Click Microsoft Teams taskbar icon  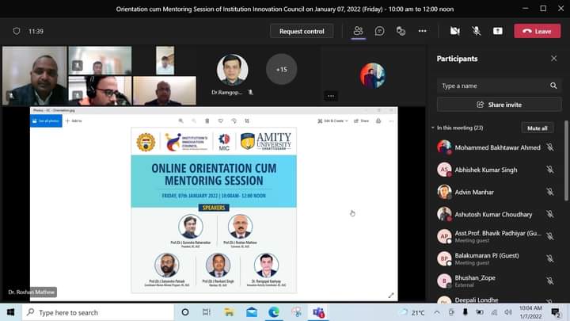coord(318,312)
